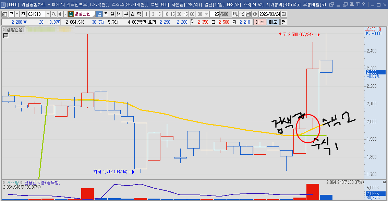Click the add candlestick chart icon
This screenshot has height=201, width=388.
[x=235, y=14]
